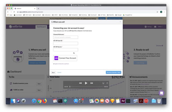The width and height of the screenshot is (172, 112).
Task: Click the Sellbrite mail envelope icon
Action: click(155, 27)
